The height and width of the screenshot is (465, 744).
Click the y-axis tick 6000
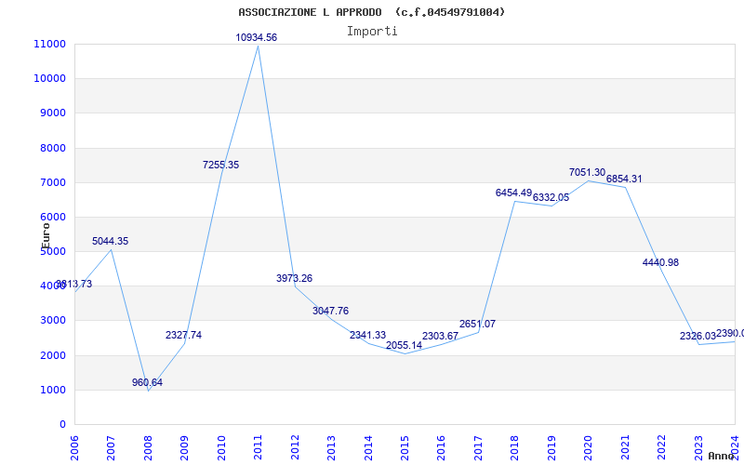pos(52,217)
